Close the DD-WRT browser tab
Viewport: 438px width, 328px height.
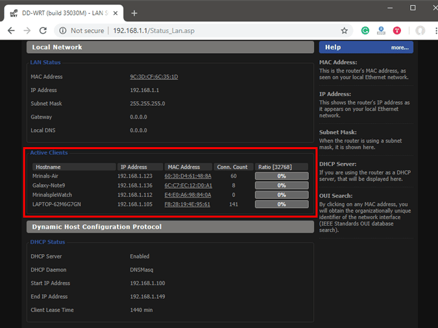pyautogui.click(x=116, y=13)
